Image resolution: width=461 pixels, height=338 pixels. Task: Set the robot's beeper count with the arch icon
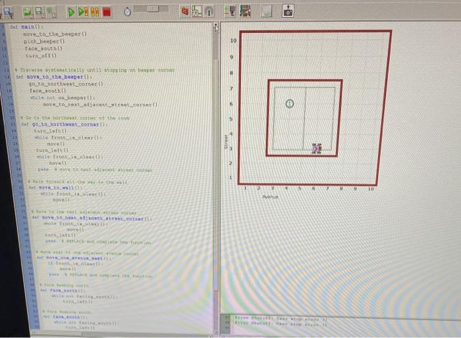[x=209, y=11]
